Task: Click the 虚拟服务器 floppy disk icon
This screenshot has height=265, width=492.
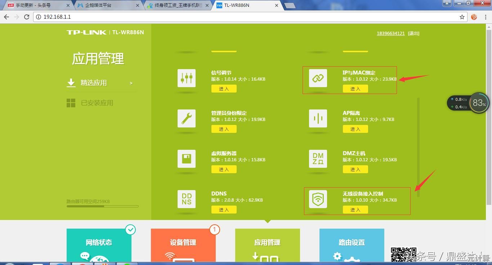Action: [x=187, y=159]
